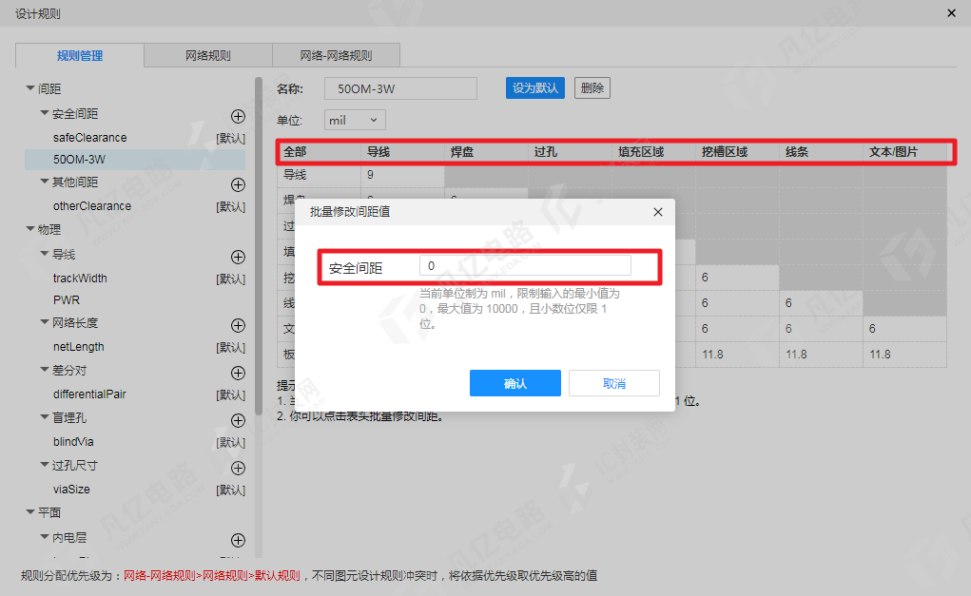Close the 设计规则 window

pyautogui.click(x=951, y=13)
